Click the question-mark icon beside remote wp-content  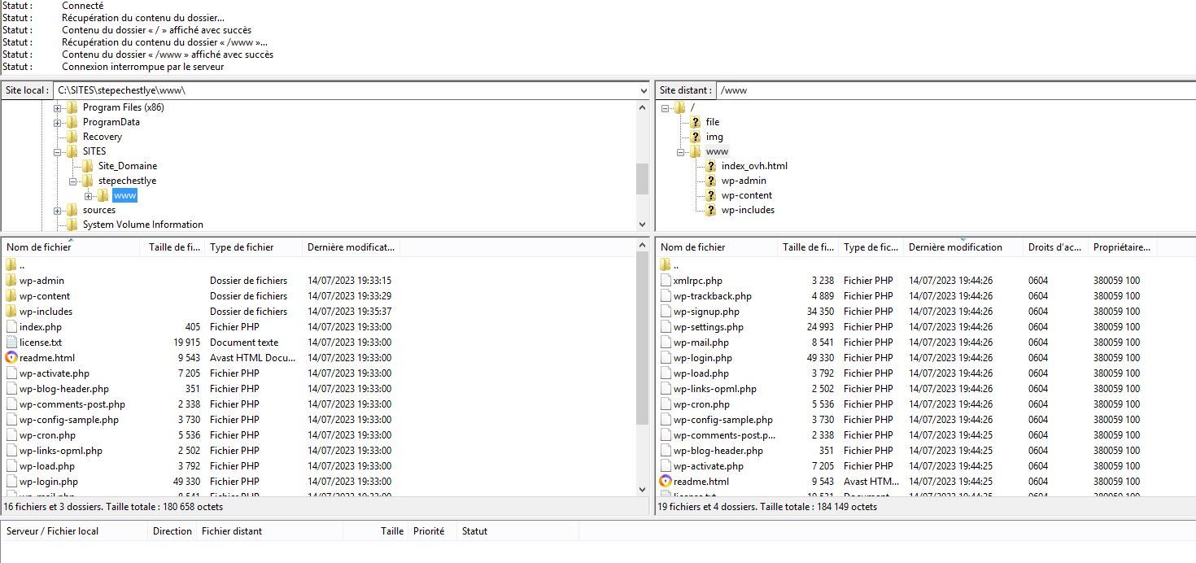pos(710,195)
